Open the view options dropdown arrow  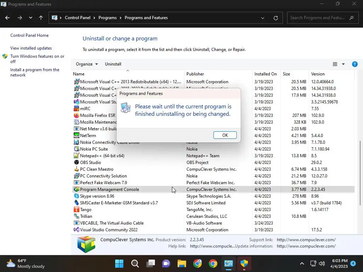click(343, 64)
